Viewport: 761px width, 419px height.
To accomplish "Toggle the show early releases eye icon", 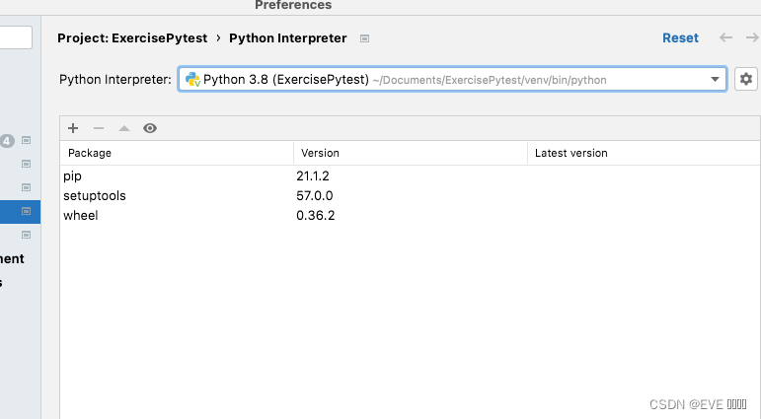I will pos(150,128).
